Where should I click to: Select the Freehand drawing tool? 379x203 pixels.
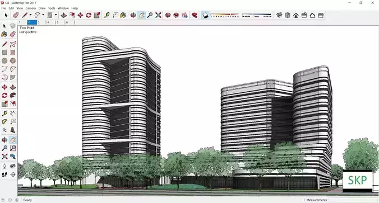[x=13, y=44]
